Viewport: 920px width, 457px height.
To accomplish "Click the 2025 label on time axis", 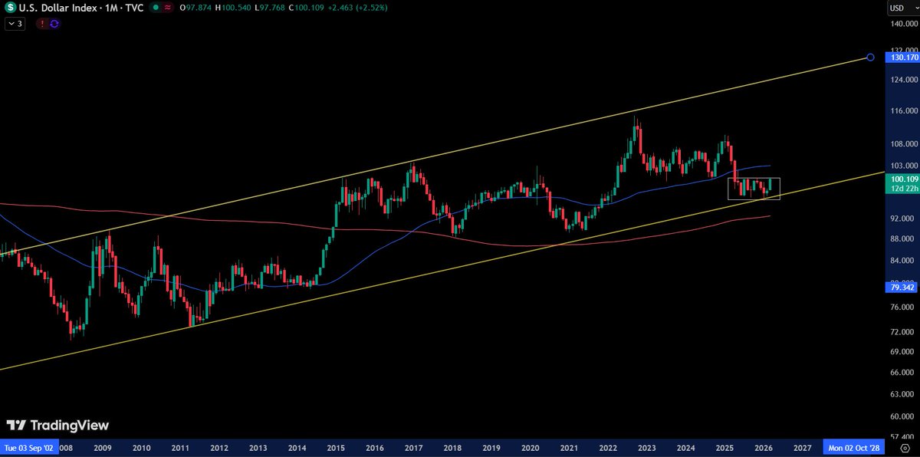I will tap(724, 447).
